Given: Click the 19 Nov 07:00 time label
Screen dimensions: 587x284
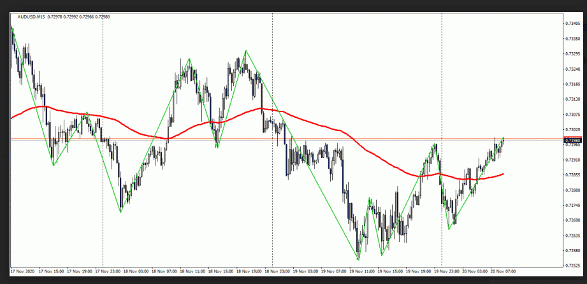Looking at the screenshot, I should point(335,271).
